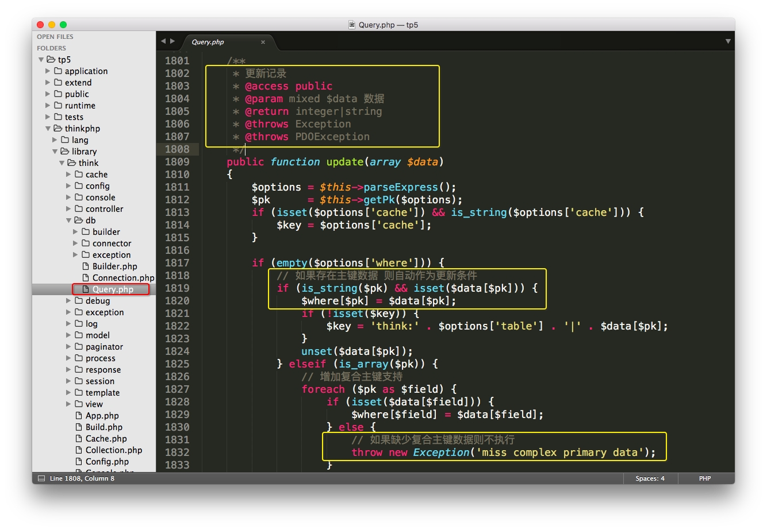The image size is (767, 530).
Task: Click the OPEN FILES sidebar heading
Action: coord(55,37)
